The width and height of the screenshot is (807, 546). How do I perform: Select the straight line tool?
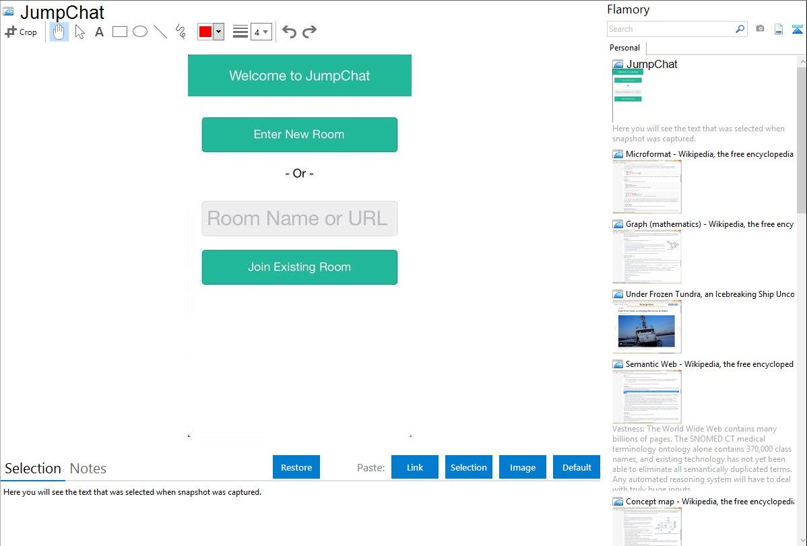click(x=160, y=32)
